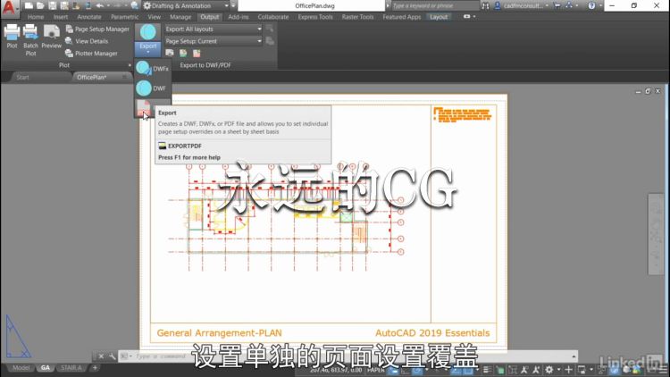Screen dimensions: 670x377
Task: Switch to the Manage ribbon tab
Action: click(180, 17)
